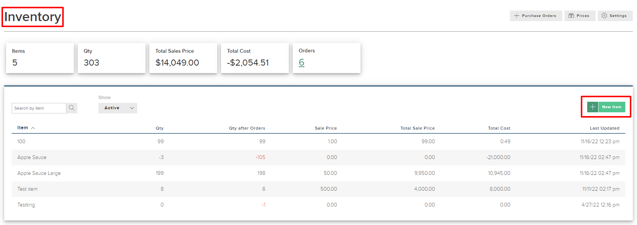Sort table by Qty column header
The image size is (637, 225).
tap(160, 128)
